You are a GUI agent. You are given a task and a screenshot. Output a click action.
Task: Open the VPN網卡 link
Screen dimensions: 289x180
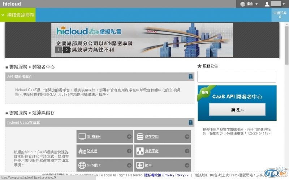[94, 165]
